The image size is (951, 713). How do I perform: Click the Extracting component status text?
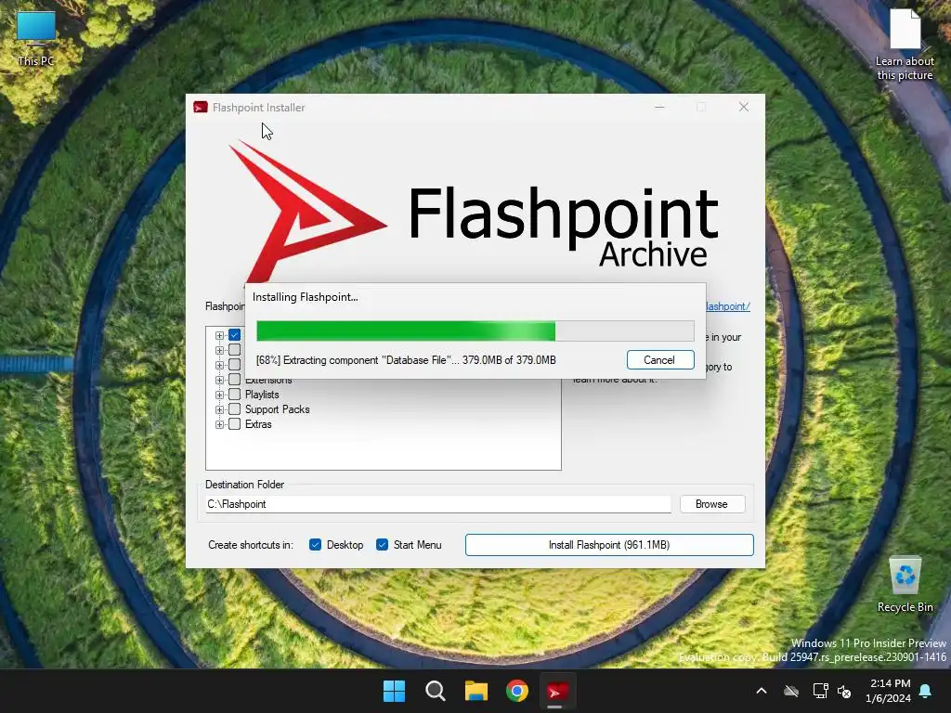[406, 360]
